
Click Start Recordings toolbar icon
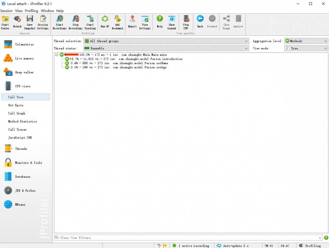pos(60,22)
